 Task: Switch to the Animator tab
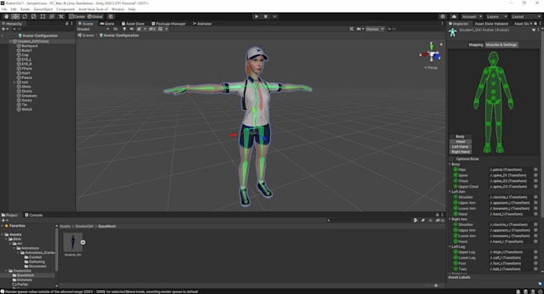(202, 23)
